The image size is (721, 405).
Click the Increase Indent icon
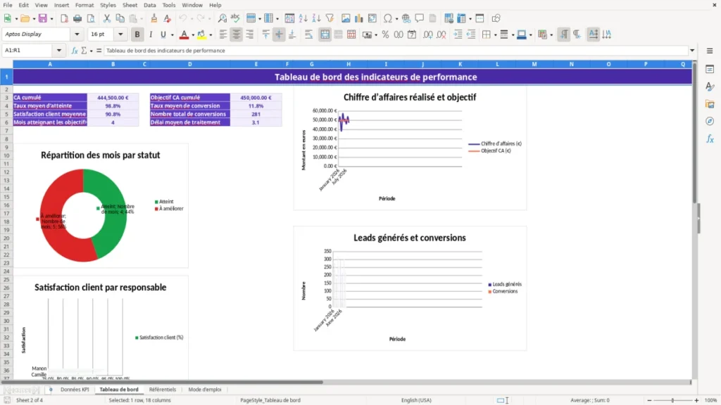(x=458, y=34)
